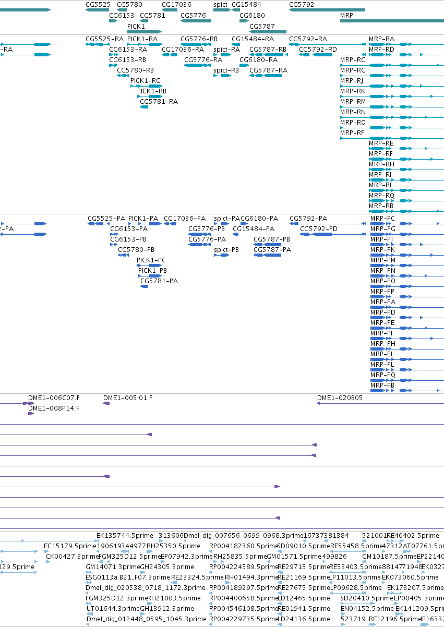This screenshot has width=444, height=627.
Task: Select transcript CG15484-RA
Action: click(x=253, y=39)
